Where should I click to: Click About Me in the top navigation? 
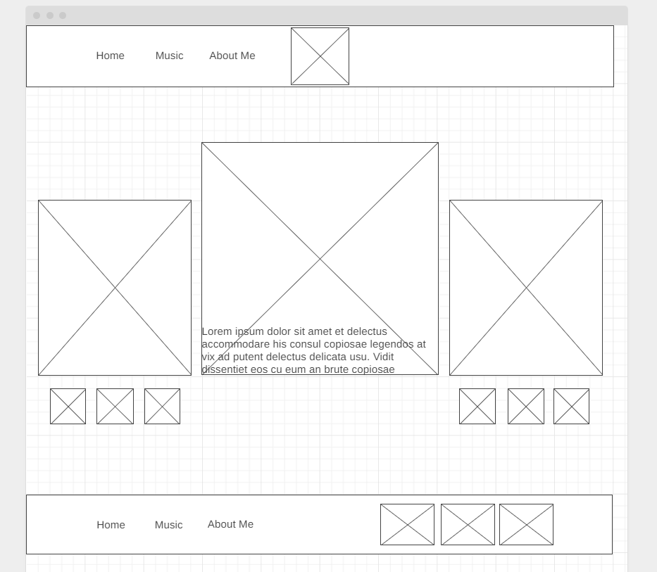[x=232, y=56]
